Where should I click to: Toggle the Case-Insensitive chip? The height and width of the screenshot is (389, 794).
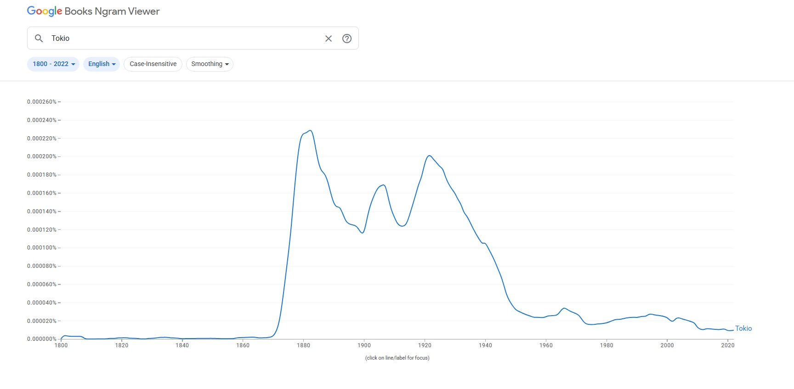[153, 64]
